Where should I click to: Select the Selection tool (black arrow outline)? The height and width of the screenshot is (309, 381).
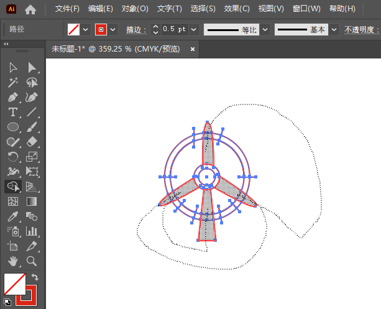pyautogui.click(x=13, y=67)
